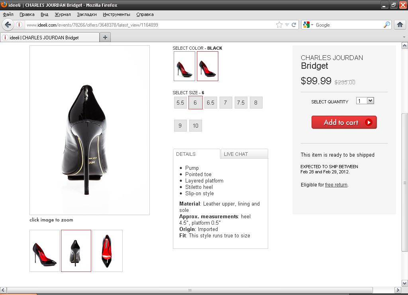Minimize the Firefox window
408x295 pixels.
pyautogui.click(x=384, y=5)
